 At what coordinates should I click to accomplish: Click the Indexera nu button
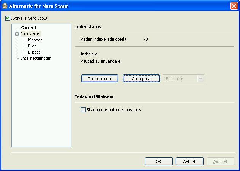99,79
